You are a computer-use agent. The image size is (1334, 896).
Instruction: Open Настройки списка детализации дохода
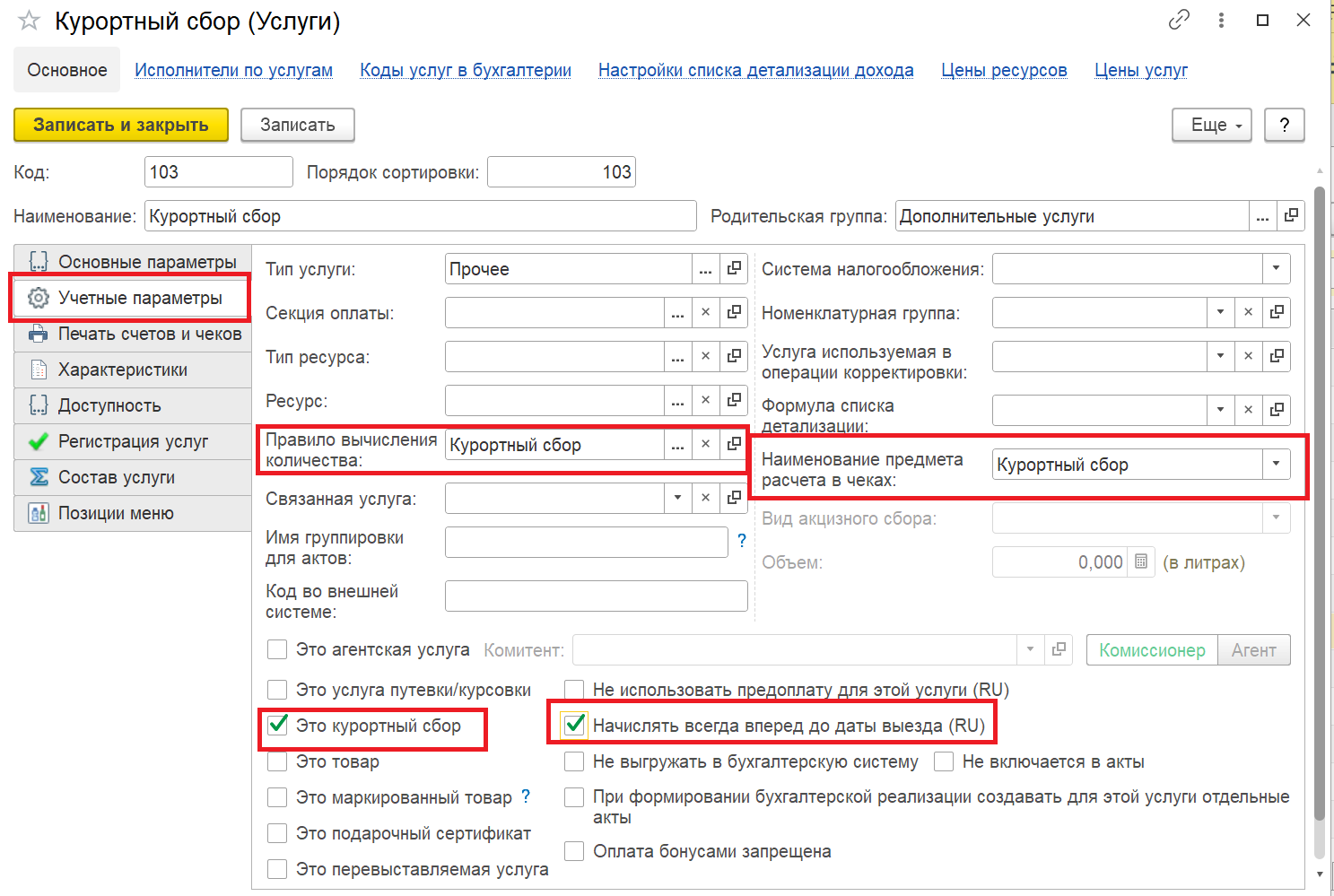(x=756, y=70)
